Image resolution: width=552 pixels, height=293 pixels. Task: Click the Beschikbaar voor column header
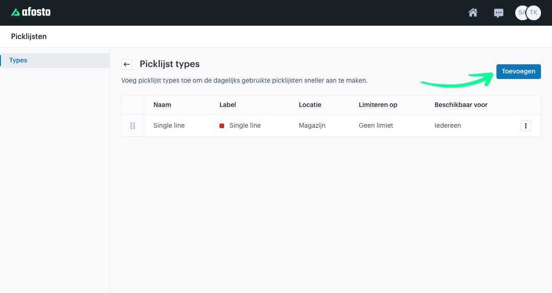coord(461,105)
